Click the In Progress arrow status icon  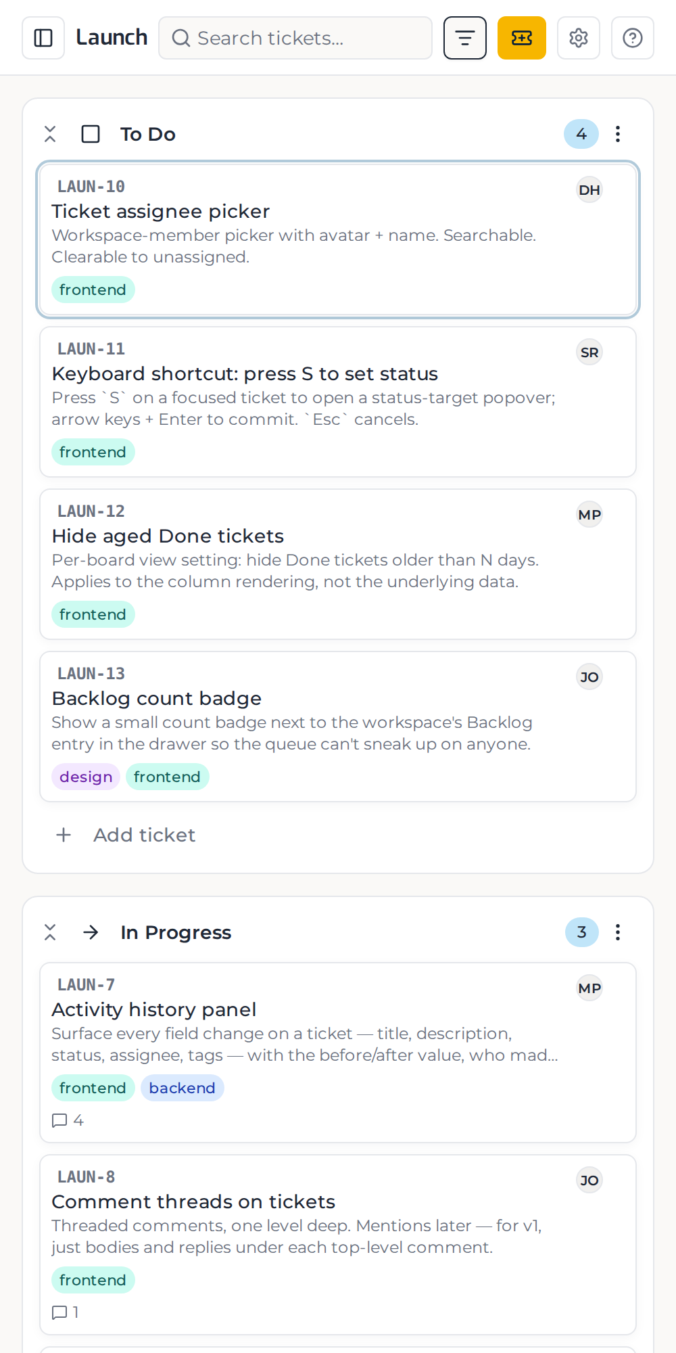click(91, 932)
